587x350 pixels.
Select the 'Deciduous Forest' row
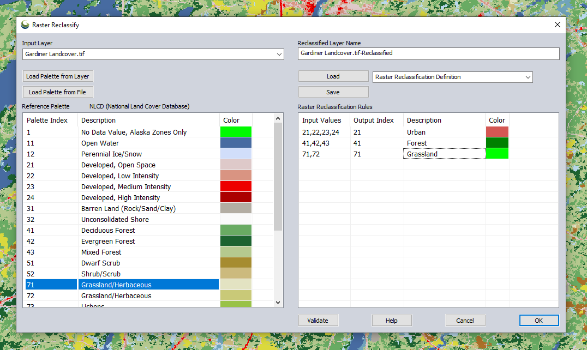coord(139,230)
